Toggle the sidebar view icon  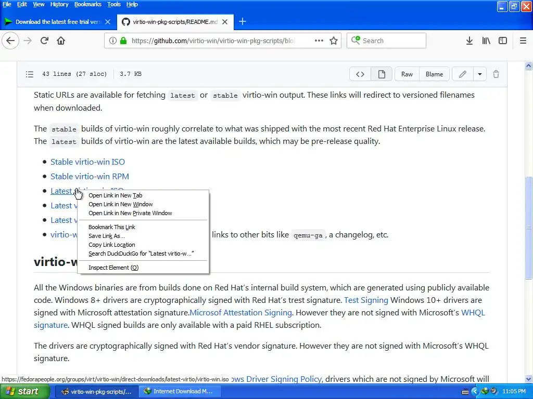click(x=503, y=41)
